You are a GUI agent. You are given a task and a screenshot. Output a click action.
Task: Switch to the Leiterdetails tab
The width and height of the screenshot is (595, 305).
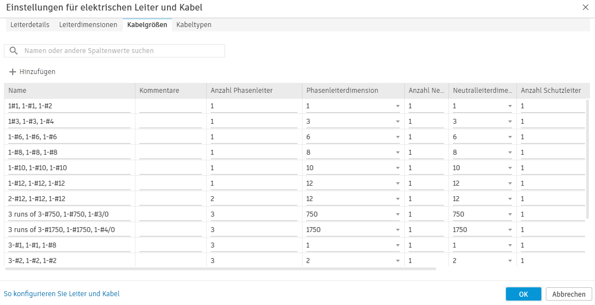30,25
